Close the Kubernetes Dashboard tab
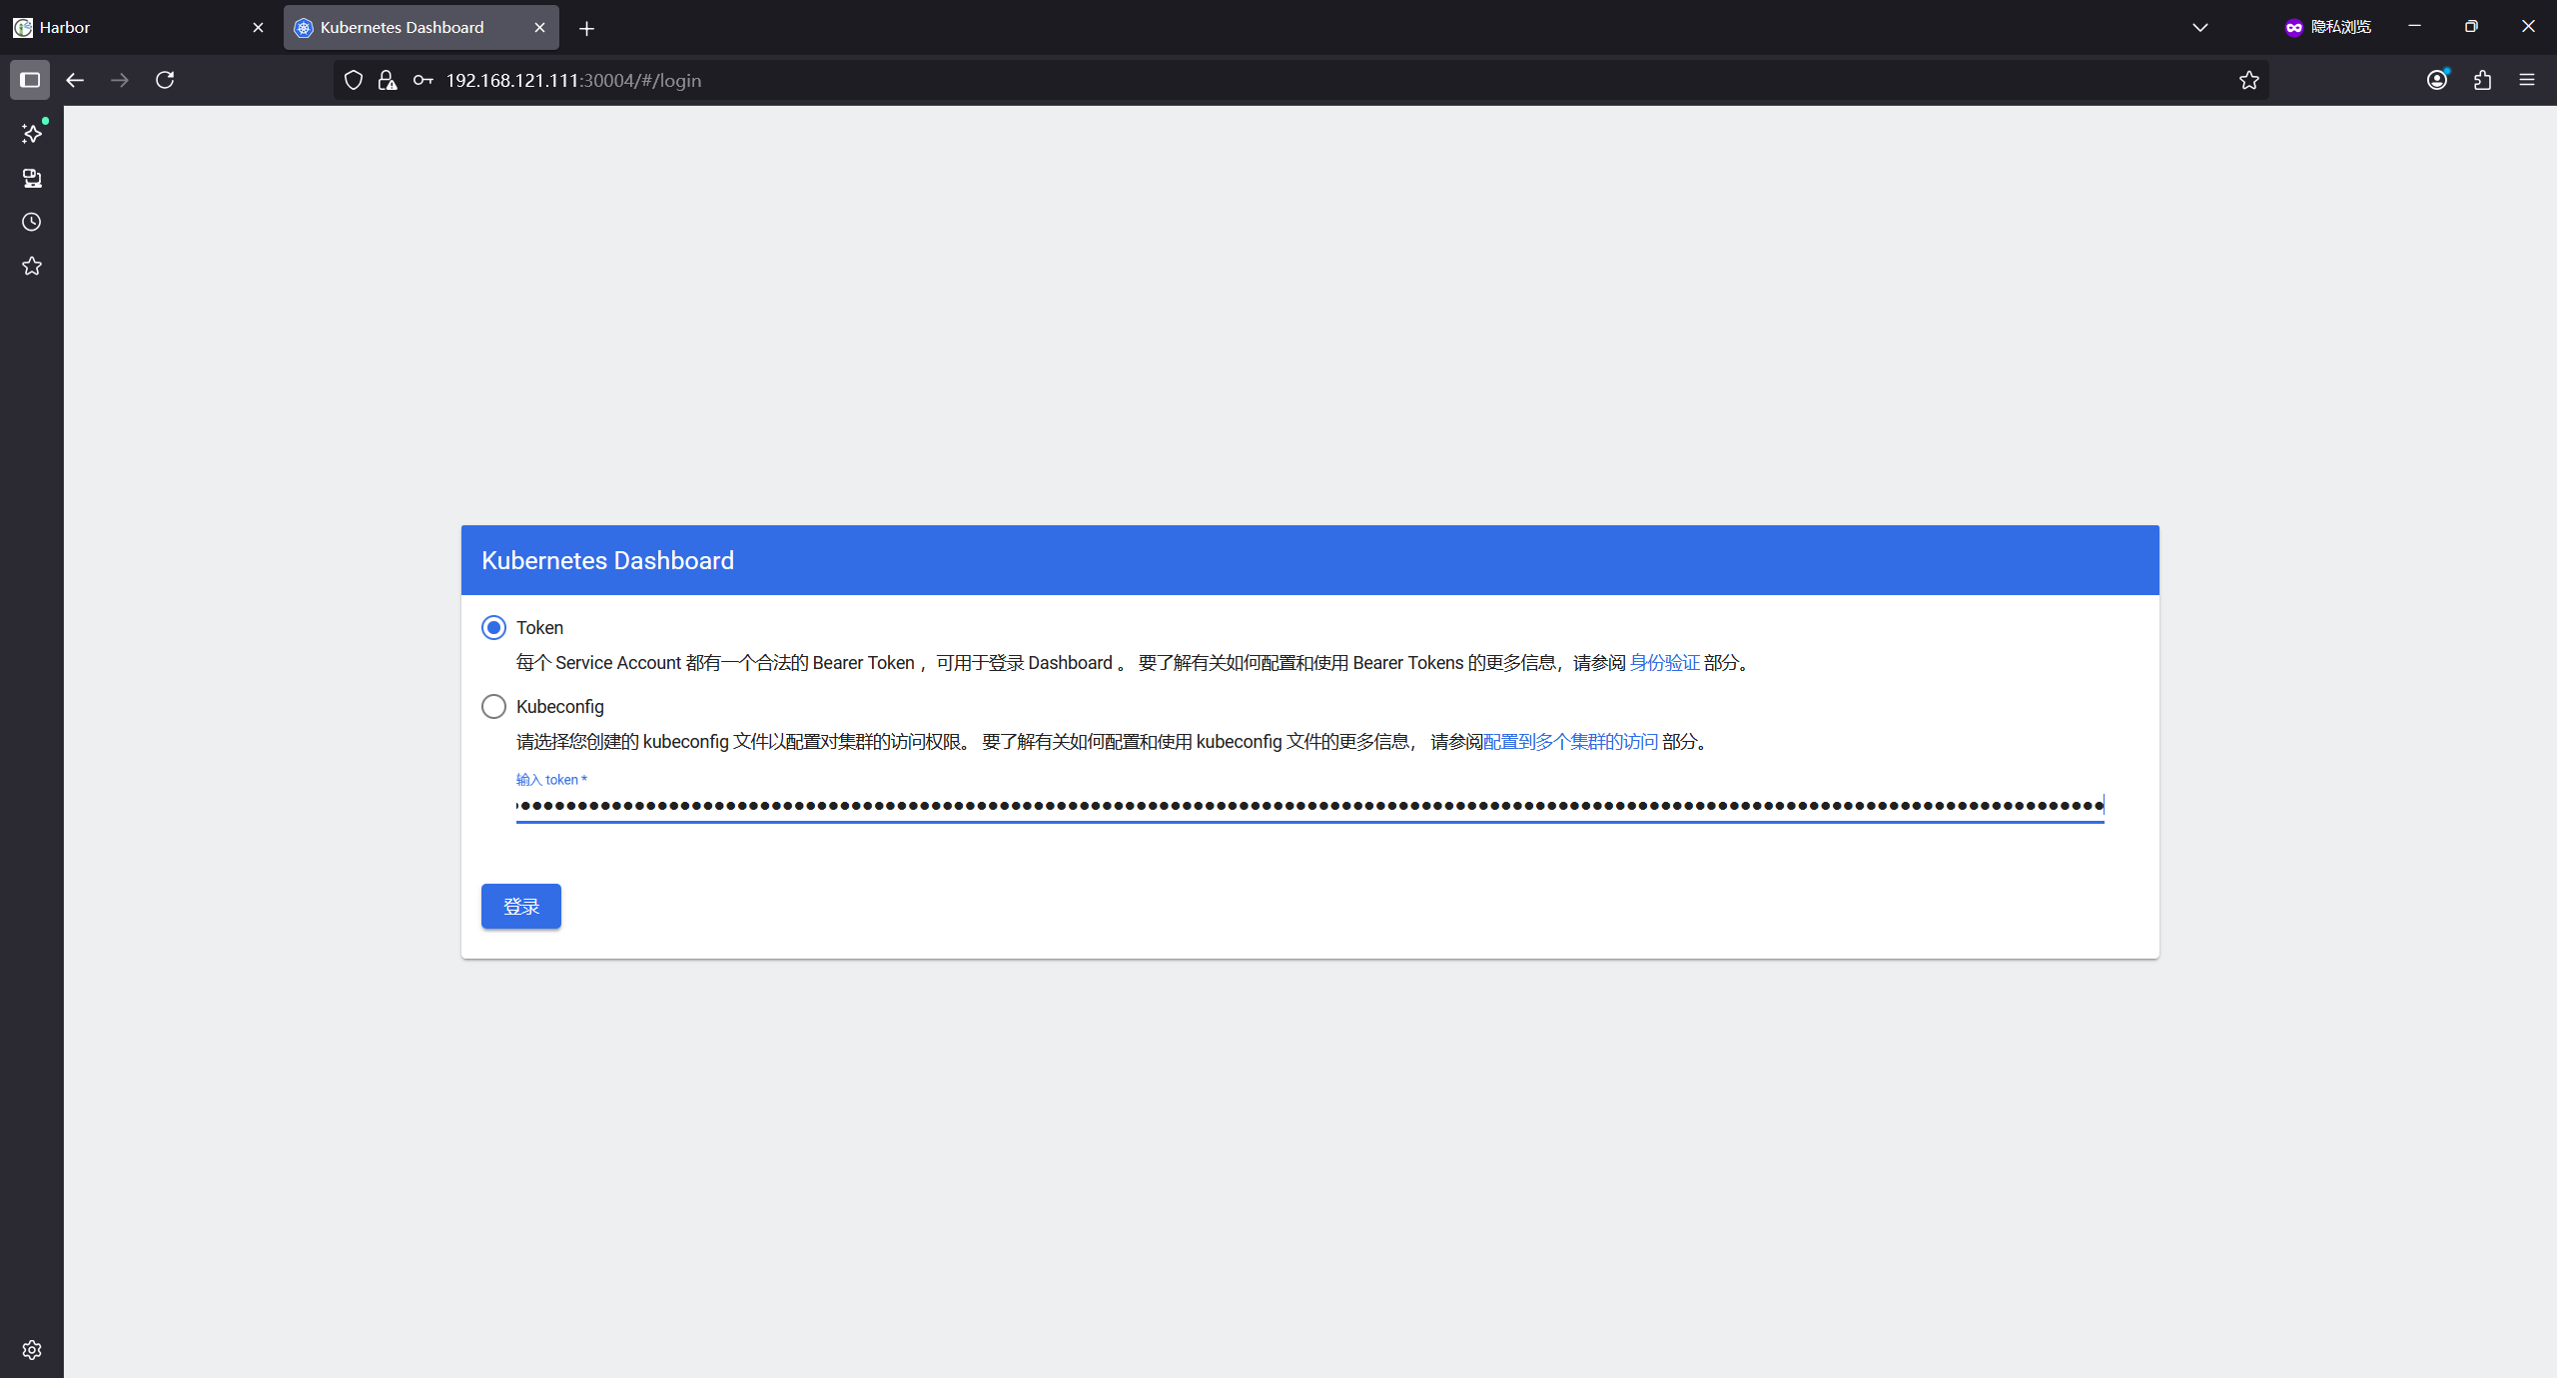2557x1378 pixels. 539,27
